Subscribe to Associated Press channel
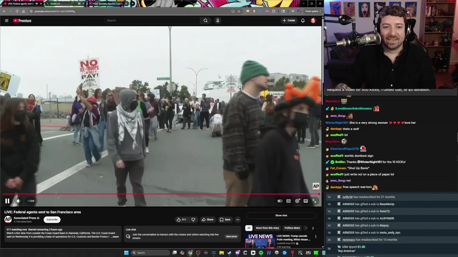 point(52,220)
